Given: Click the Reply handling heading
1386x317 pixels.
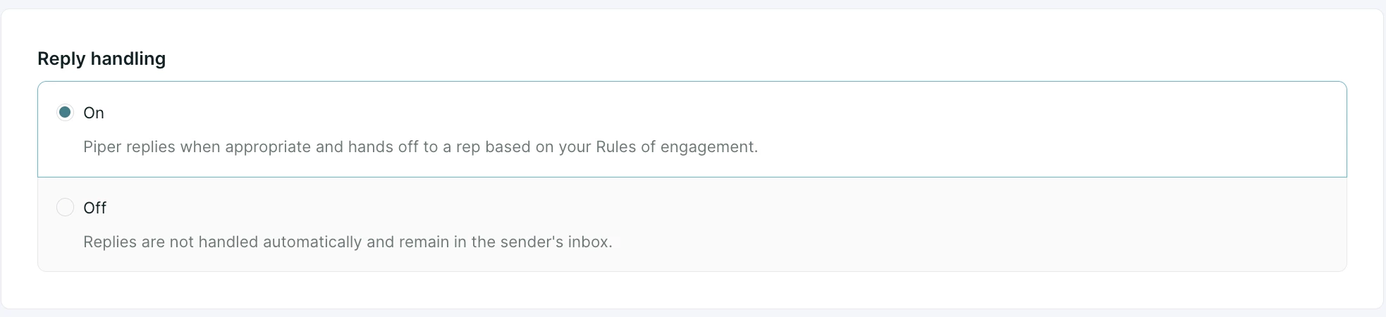Looking at the screenshot, I should tap(102, 58).
